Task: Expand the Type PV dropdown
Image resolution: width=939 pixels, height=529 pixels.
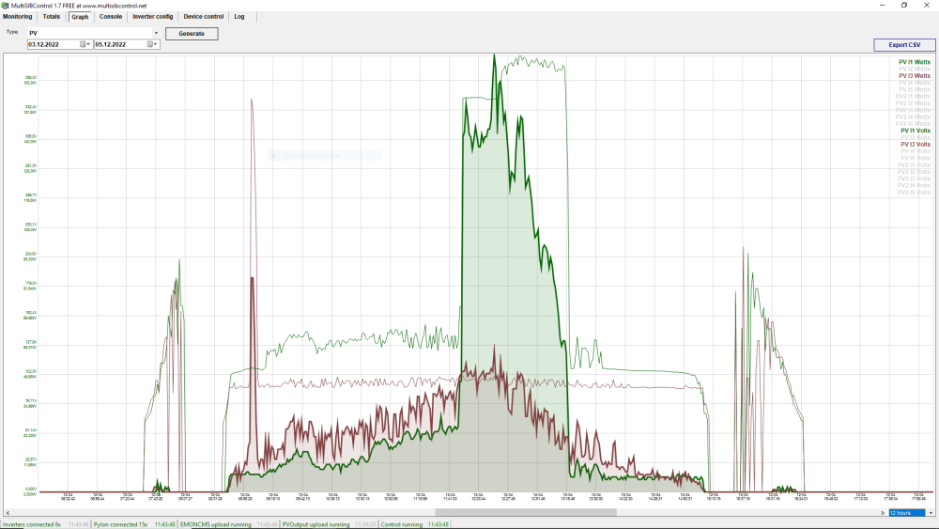Action: coord(156,33)
